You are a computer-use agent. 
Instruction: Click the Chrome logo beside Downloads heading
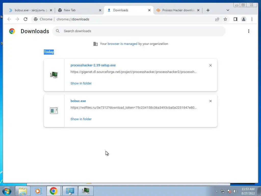click(12, 31)
